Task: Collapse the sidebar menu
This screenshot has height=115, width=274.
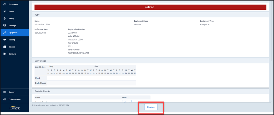Action: tap(15, 99)
